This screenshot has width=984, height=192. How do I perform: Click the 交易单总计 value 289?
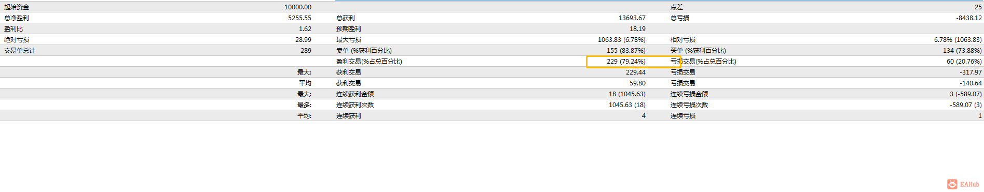click(306, 51)
